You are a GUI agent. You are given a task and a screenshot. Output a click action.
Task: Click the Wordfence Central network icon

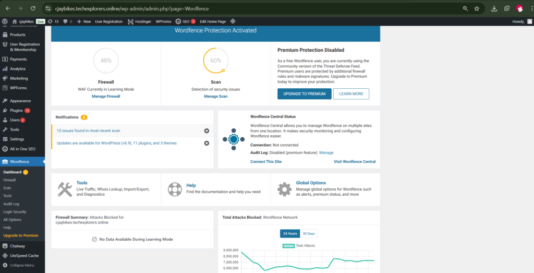(x=233, y=139)
